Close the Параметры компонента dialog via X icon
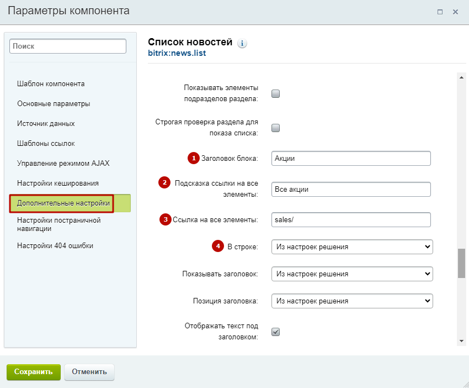469x388 pixels. pos(455,12)
